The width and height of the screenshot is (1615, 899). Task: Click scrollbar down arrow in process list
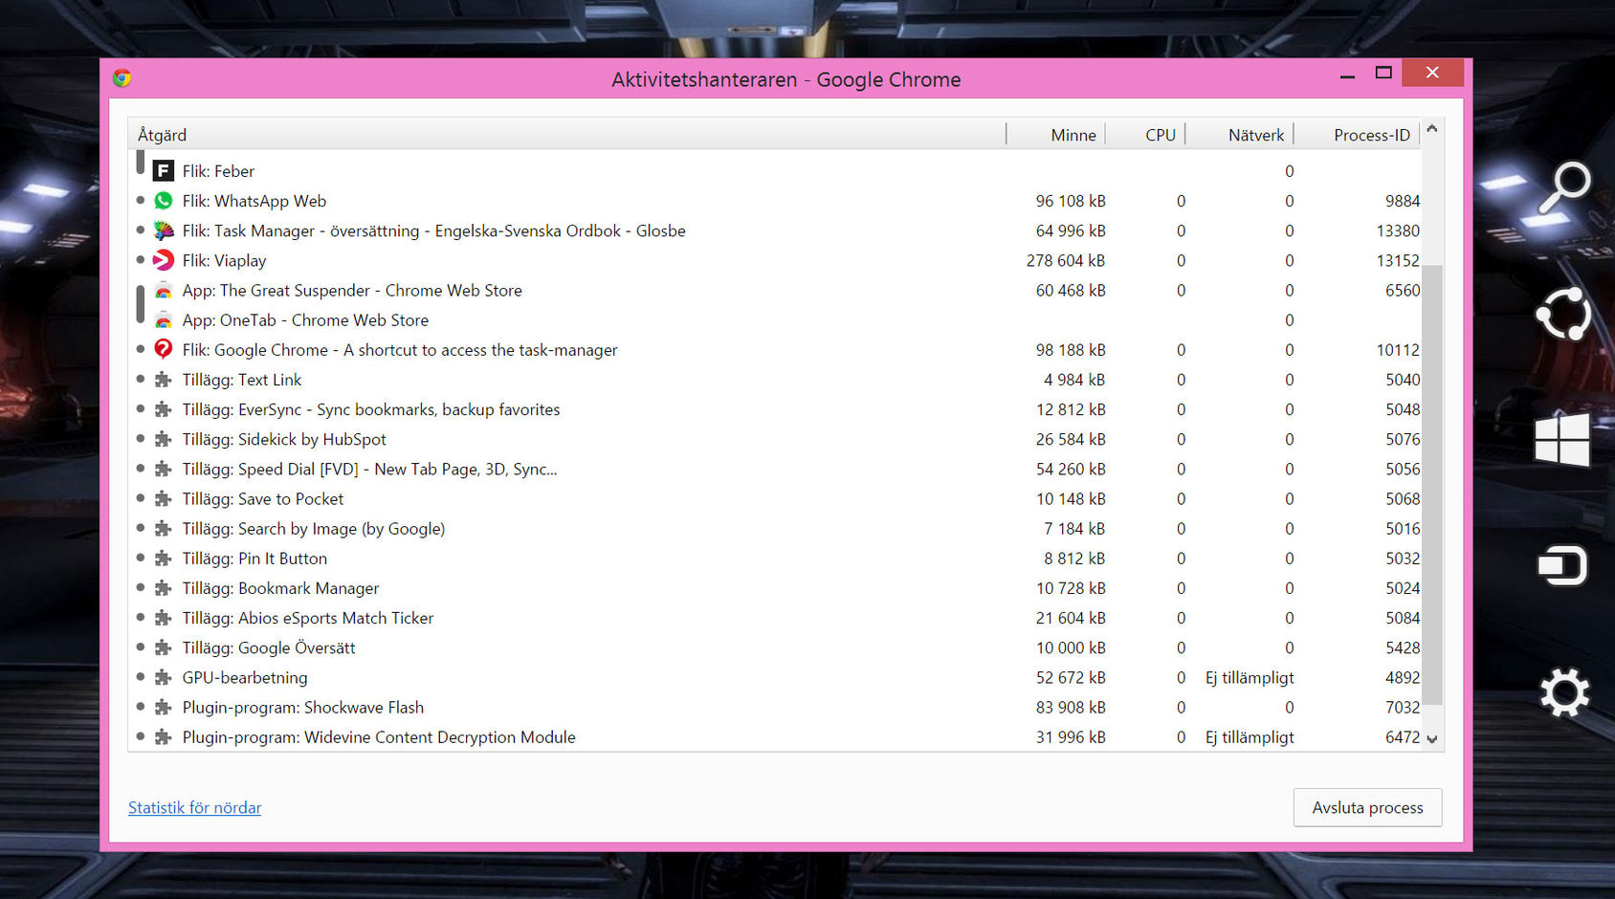coord(1432,738)
